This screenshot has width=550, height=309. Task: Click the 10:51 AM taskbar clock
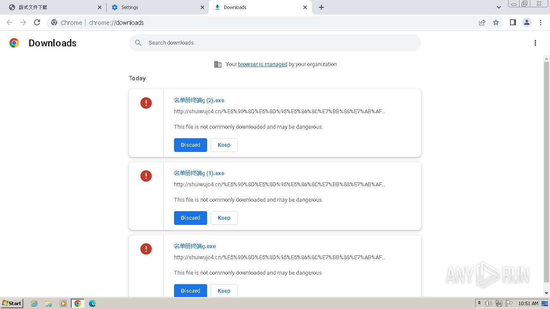point(528,303)
